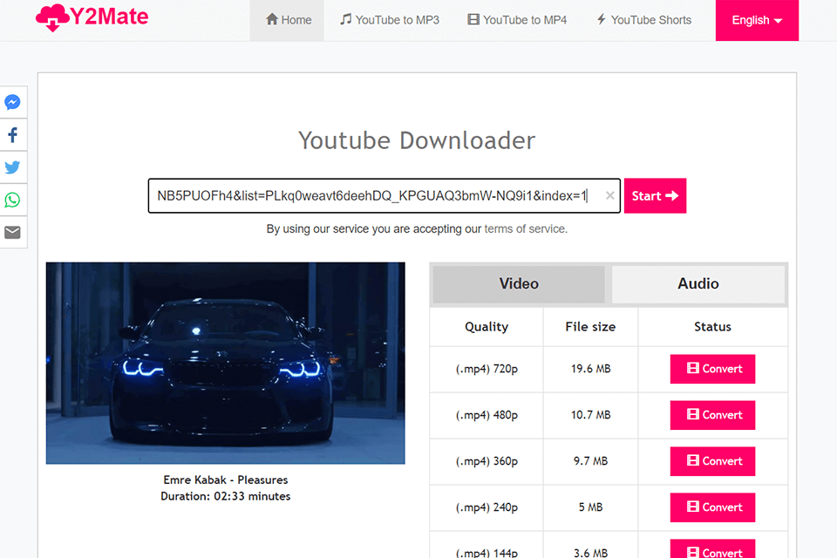Convert the 360p mp4 video
Viewport: 837px width, 558px height.
click(712, 461)
